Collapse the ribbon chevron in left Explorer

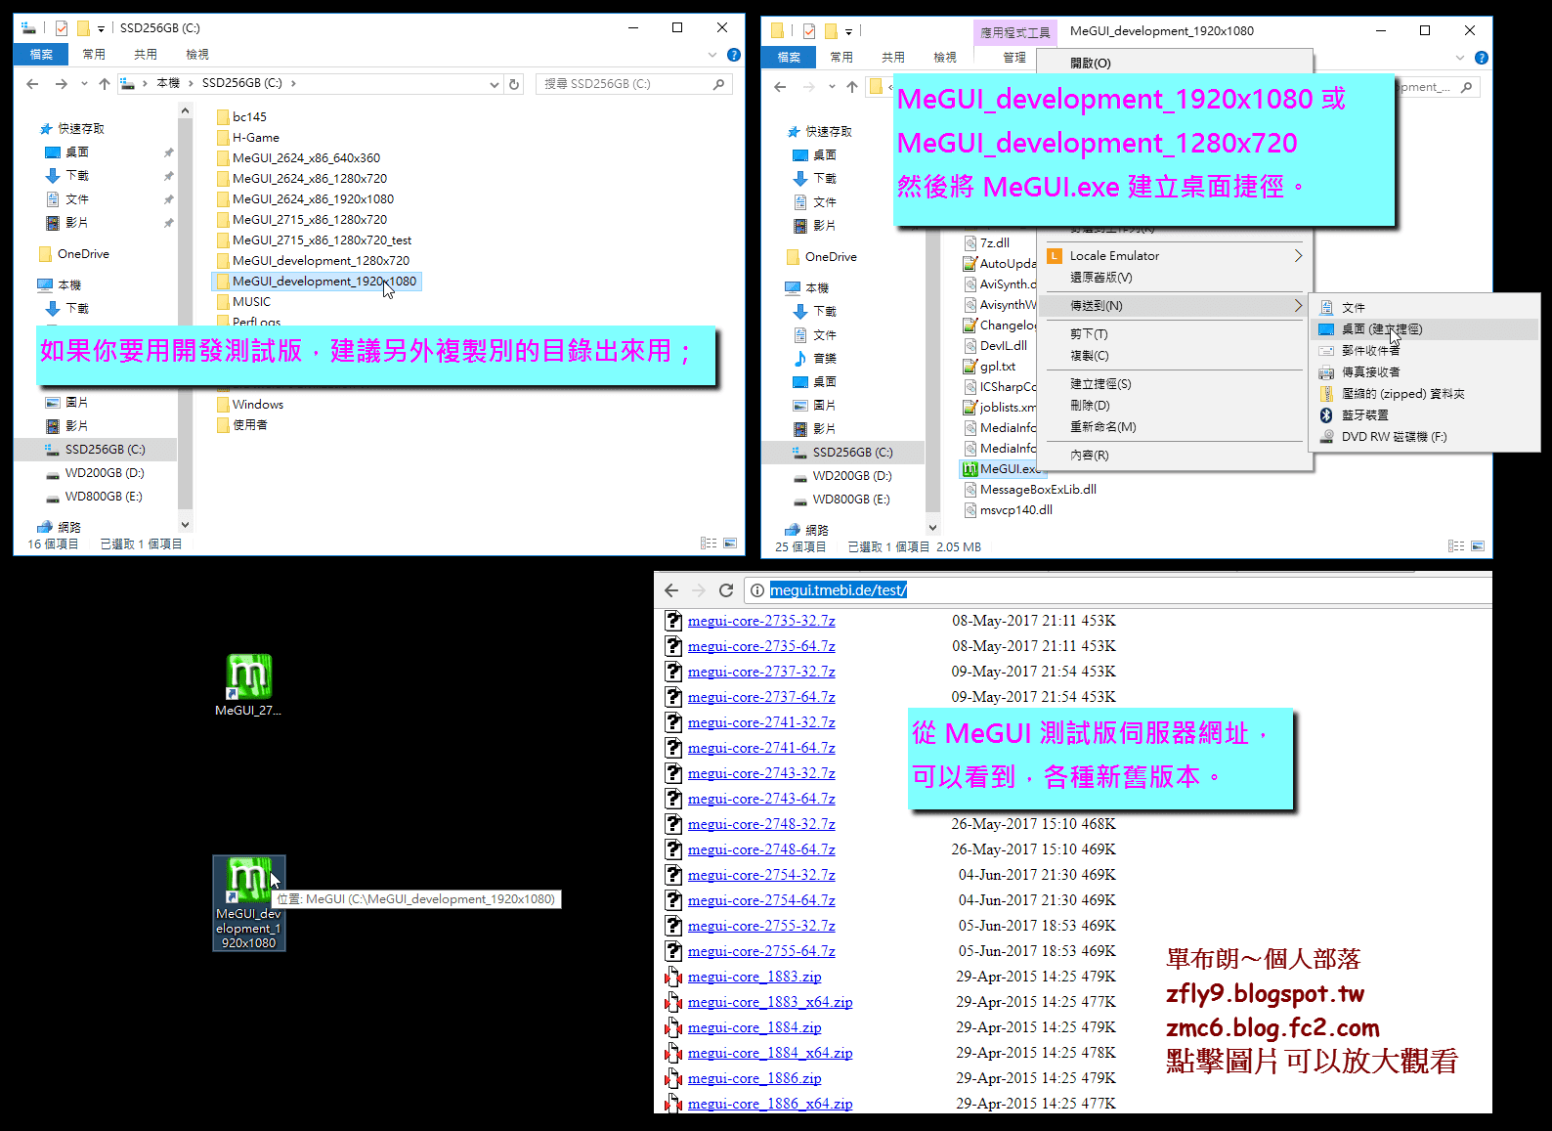(x=712, y=55)
